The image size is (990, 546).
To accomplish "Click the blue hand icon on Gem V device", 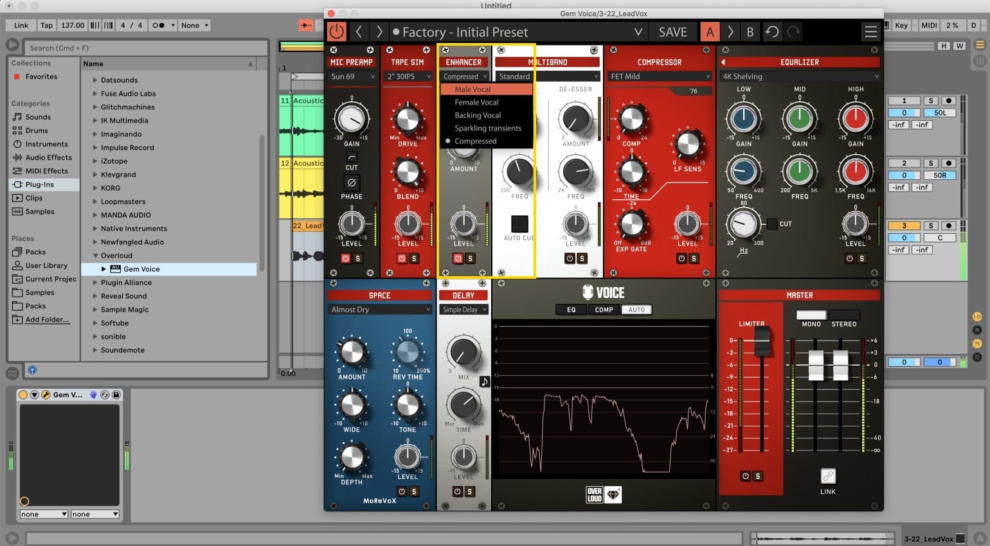I will (x=93, y=394).
